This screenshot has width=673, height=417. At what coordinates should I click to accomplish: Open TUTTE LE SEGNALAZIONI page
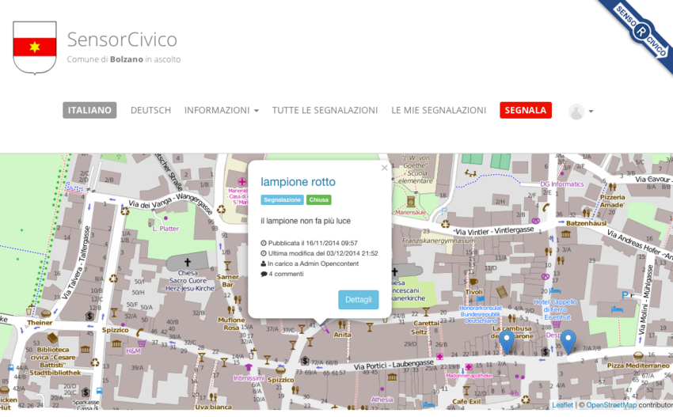pyautogui.click(x=325, y=110)
